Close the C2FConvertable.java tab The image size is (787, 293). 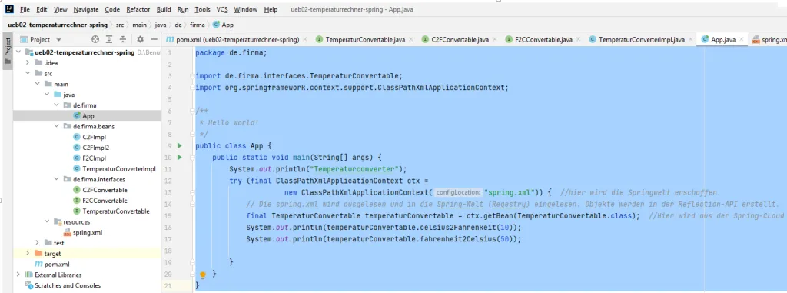tap(494, 39)
